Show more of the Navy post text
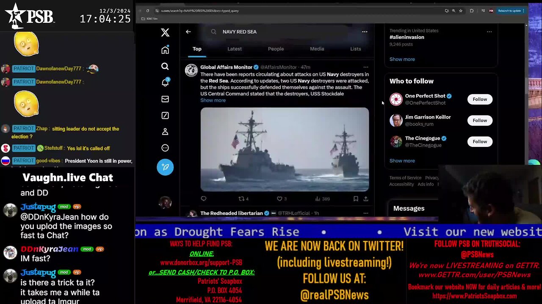 point(213,100)
